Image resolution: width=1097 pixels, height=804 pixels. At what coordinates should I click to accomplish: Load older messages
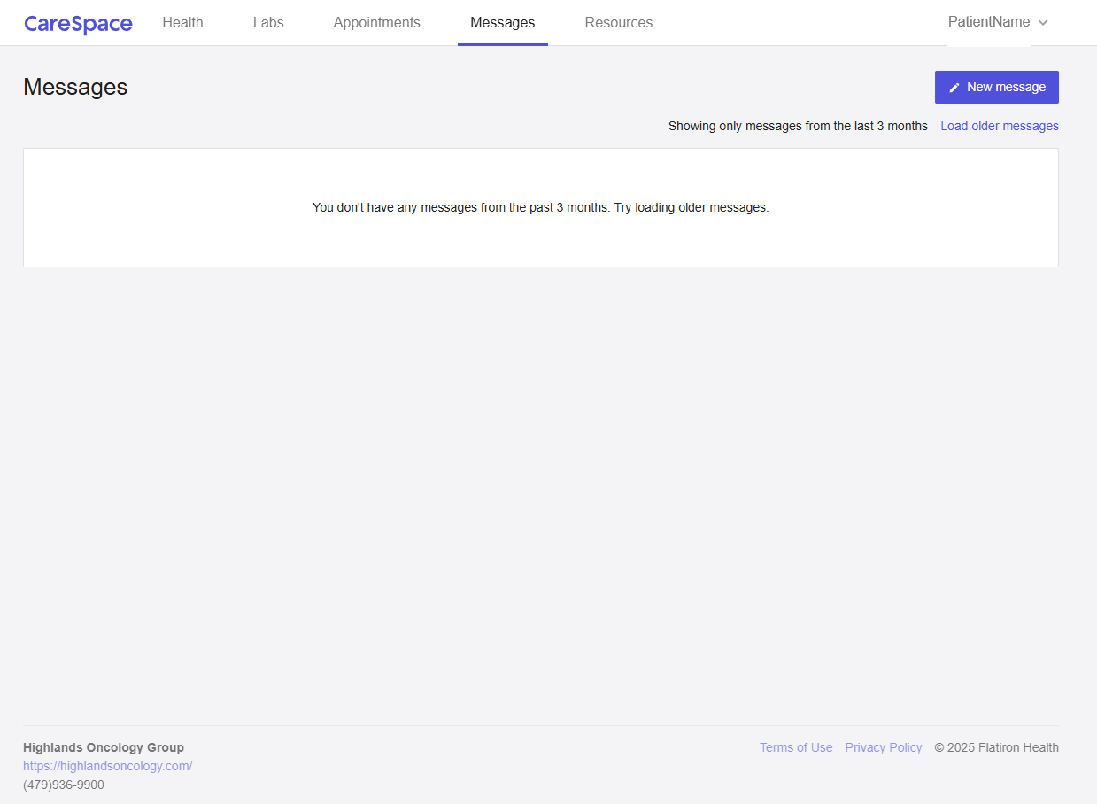999,126
